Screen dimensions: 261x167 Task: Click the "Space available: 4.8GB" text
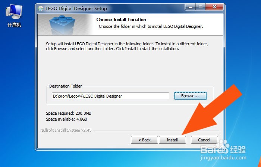66,119
